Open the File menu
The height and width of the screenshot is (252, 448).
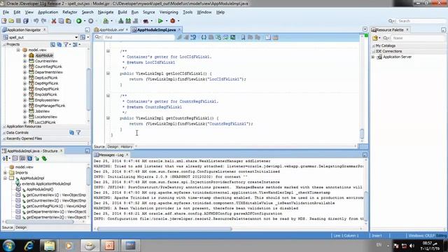[6, 13]
